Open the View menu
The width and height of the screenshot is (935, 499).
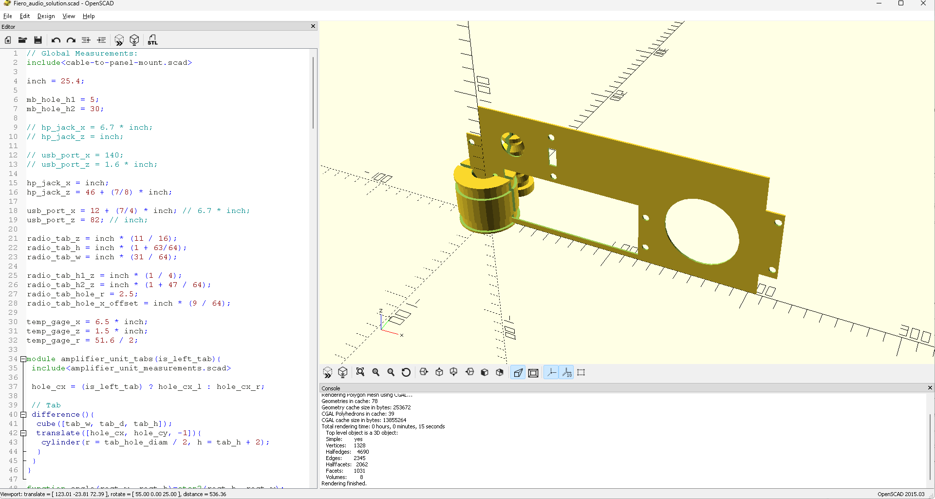[69, 16]
